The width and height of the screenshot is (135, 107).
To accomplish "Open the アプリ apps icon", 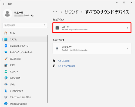I will [x=6, y=65].
